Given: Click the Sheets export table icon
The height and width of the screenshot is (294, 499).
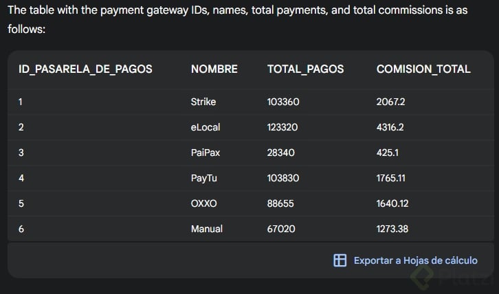Looking at the screenshot, I should click(340, 260).
